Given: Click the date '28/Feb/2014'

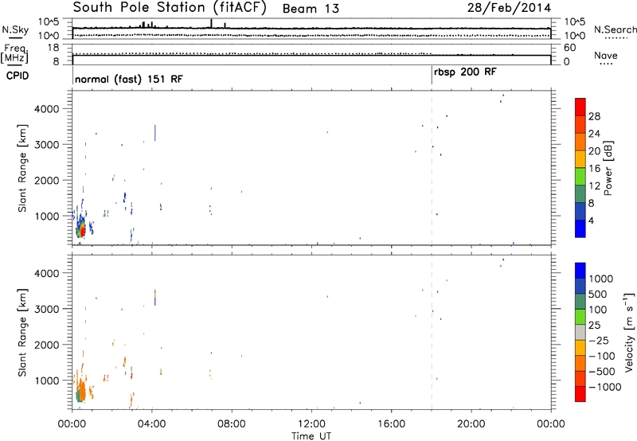Looking at the screenshot, I should tap(509, 8).
